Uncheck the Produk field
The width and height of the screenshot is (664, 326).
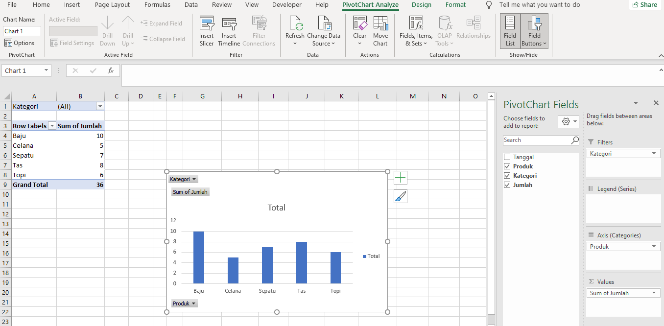coord(507,166)
